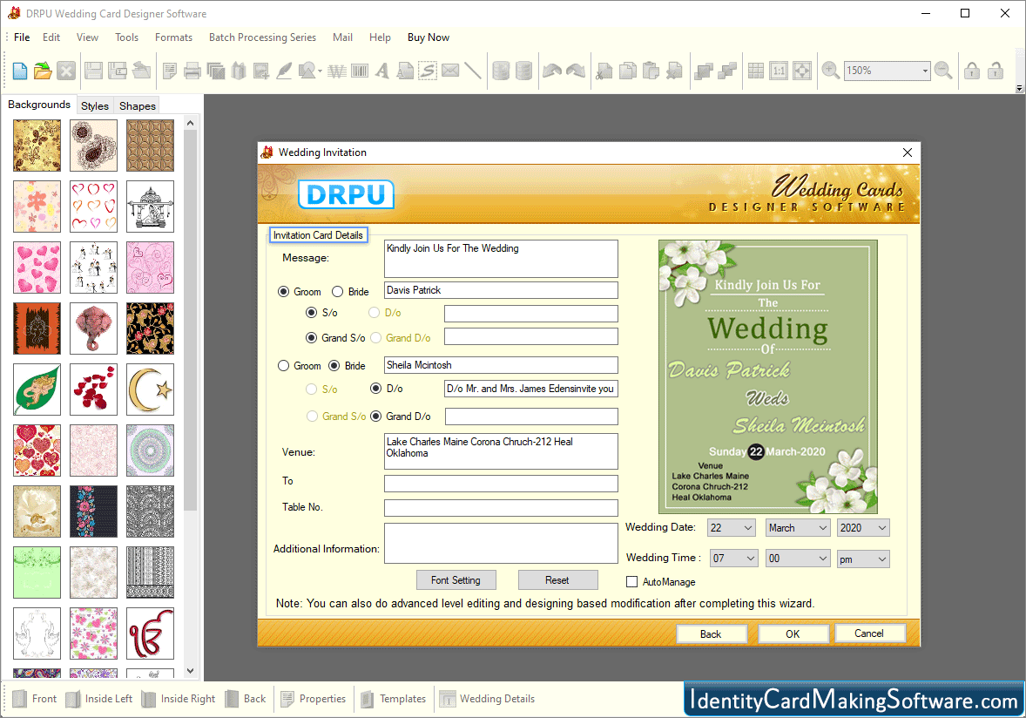This screenshot has width=1026, height=718.
Task: Click the Insert image icon
Action: click(x=261, y=71)
